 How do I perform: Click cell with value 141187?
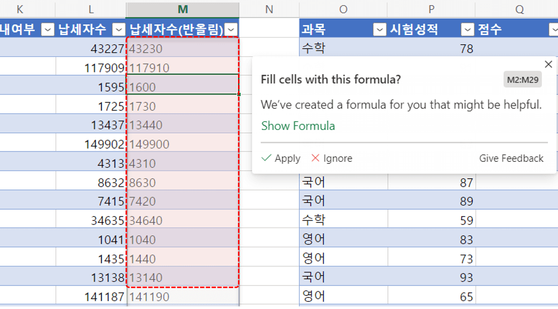[91, 295]
